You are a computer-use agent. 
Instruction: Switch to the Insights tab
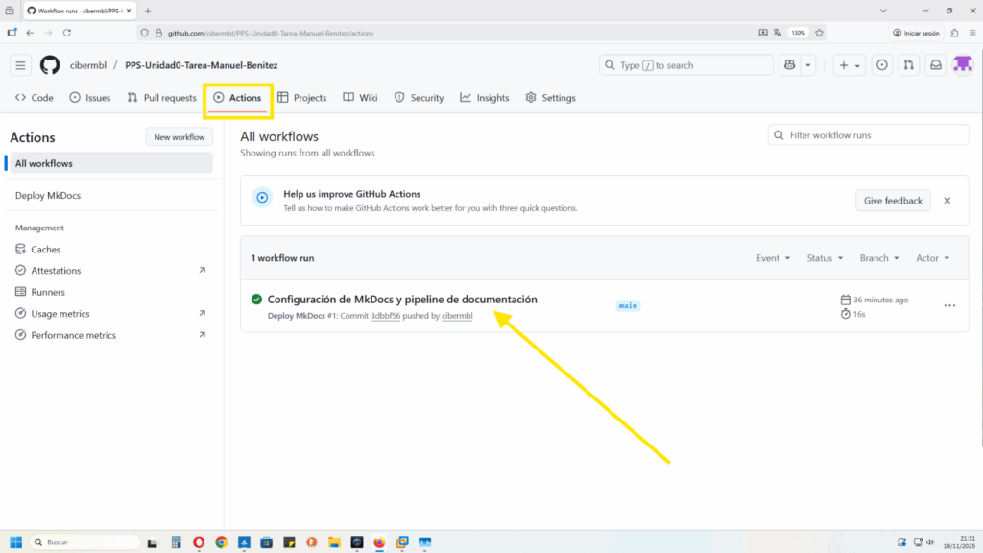click(485, 98)
